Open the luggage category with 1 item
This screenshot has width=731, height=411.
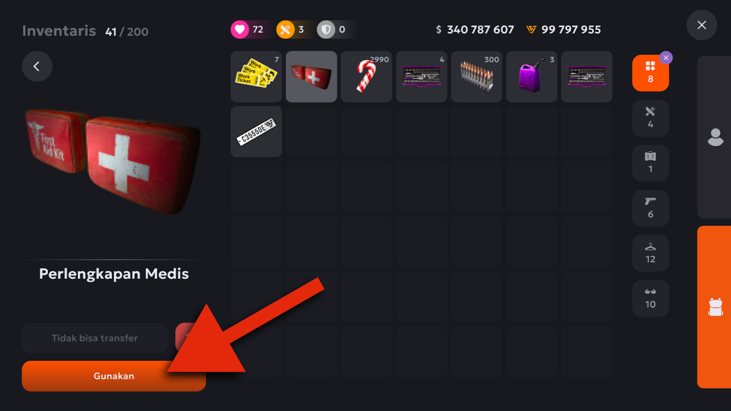(x=651, y=163)
